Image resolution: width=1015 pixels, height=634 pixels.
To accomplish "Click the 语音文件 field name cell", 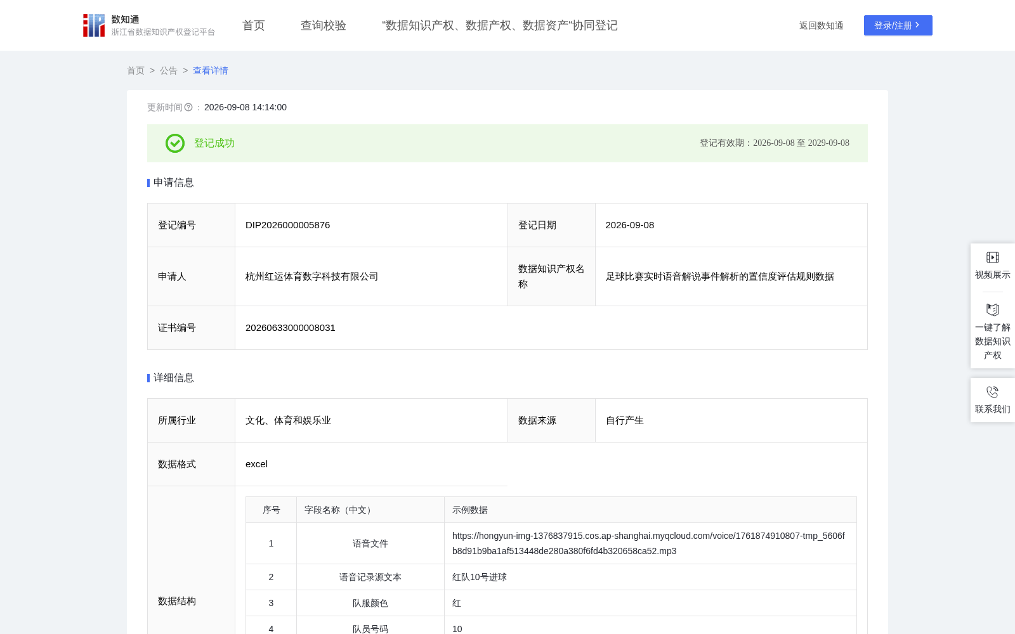I will click(370, 543).
